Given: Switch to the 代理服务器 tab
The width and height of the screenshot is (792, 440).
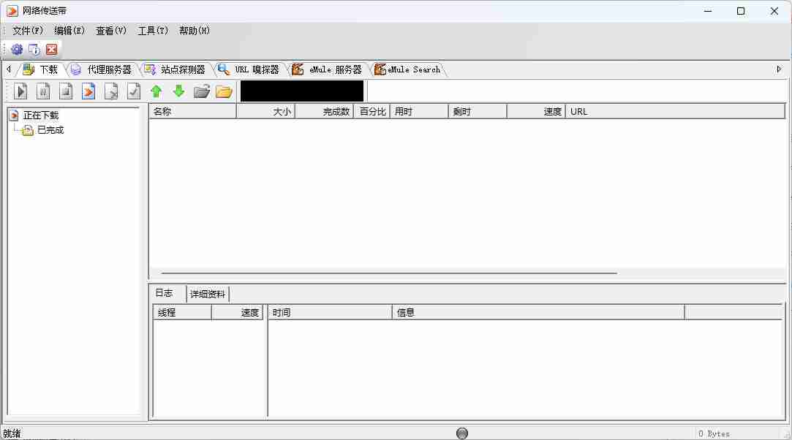Looking at the screenshot, I should pyautogui.click(x=108, y=69).
